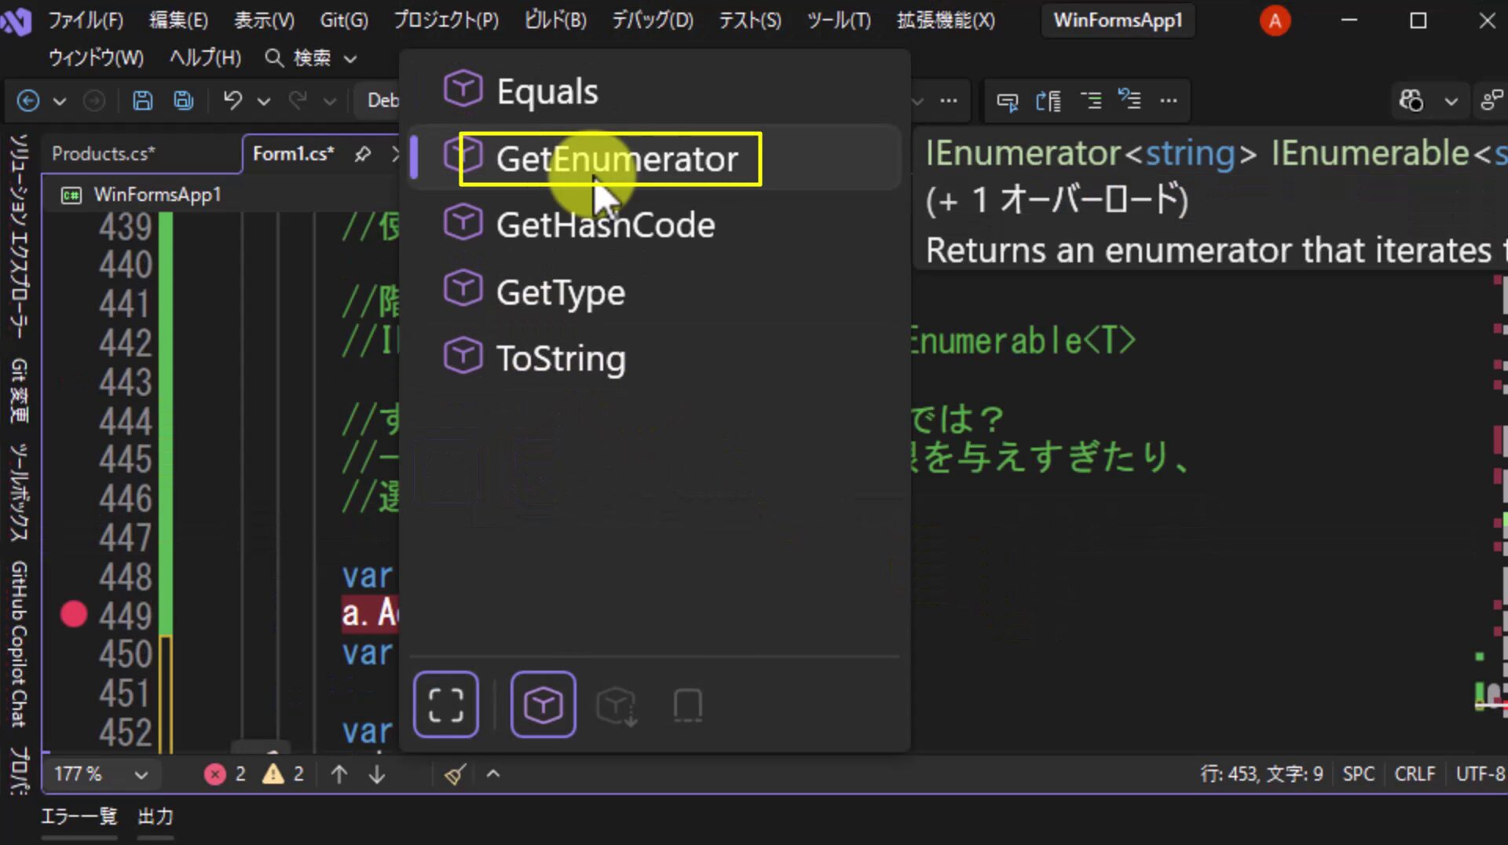Toggle the breakpoint on line 449
This screenshot has width=1508, height=845.
pos(74,614)
